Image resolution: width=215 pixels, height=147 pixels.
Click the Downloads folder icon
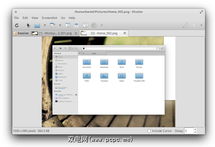pos(104,62)
